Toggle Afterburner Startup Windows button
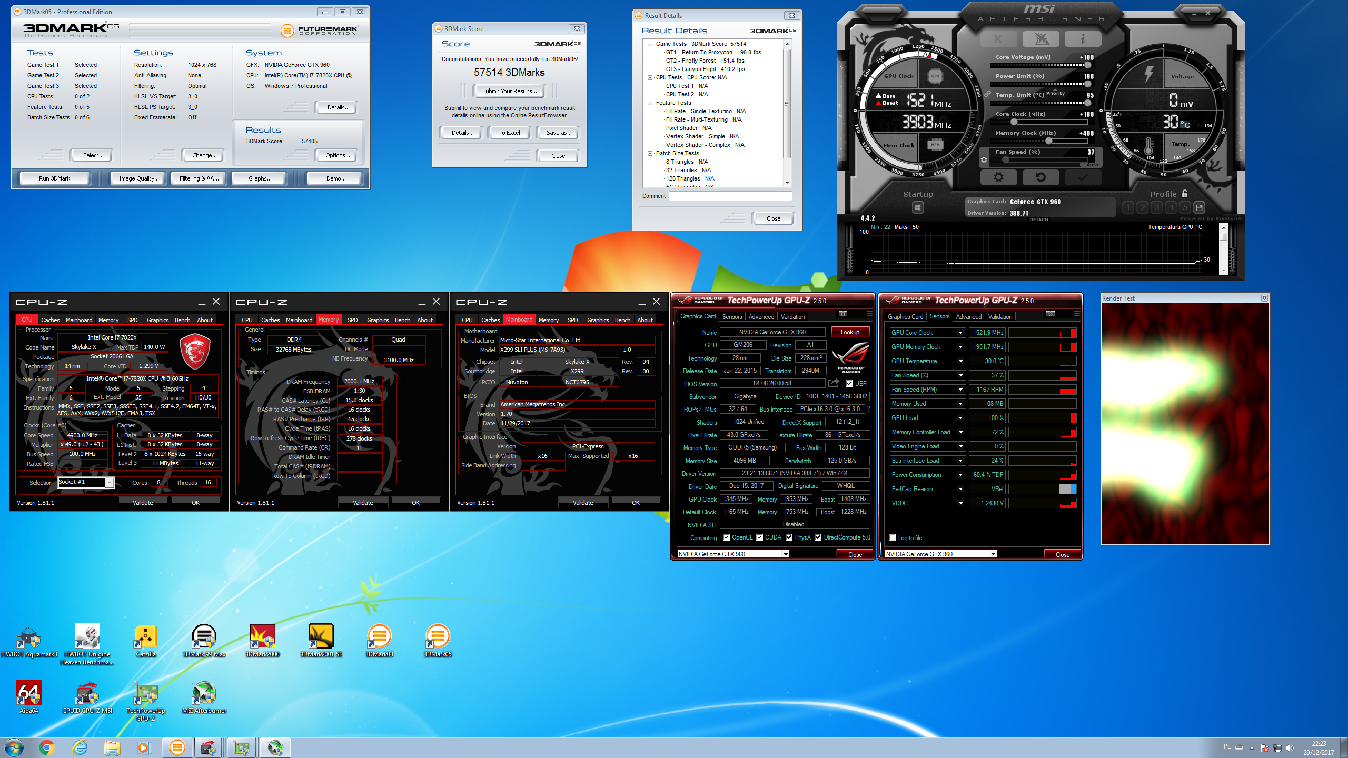 918,208
